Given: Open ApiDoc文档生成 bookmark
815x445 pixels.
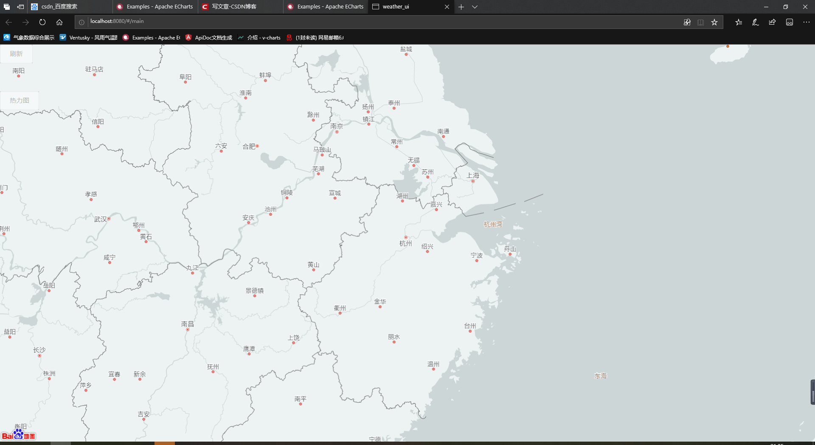Looking at the screenshot, I should (209, 38).
